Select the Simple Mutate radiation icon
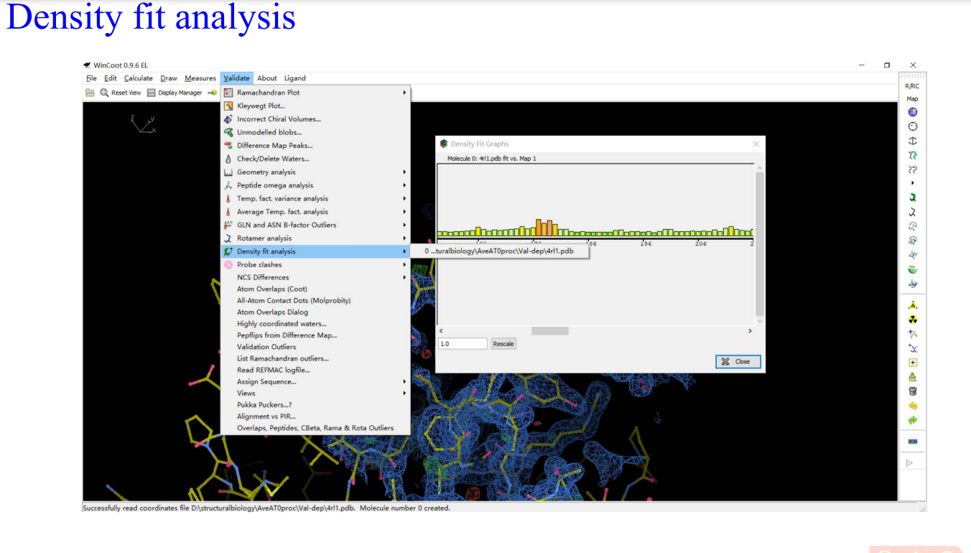This screenshot has width=971, height=553. 913,320
